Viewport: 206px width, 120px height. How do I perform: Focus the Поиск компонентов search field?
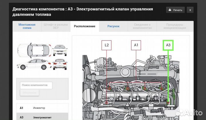(36, 85)
